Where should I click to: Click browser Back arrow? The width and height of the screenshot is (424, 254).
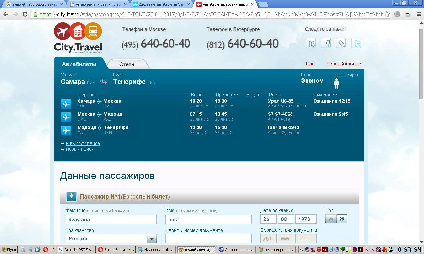(6, 14)
